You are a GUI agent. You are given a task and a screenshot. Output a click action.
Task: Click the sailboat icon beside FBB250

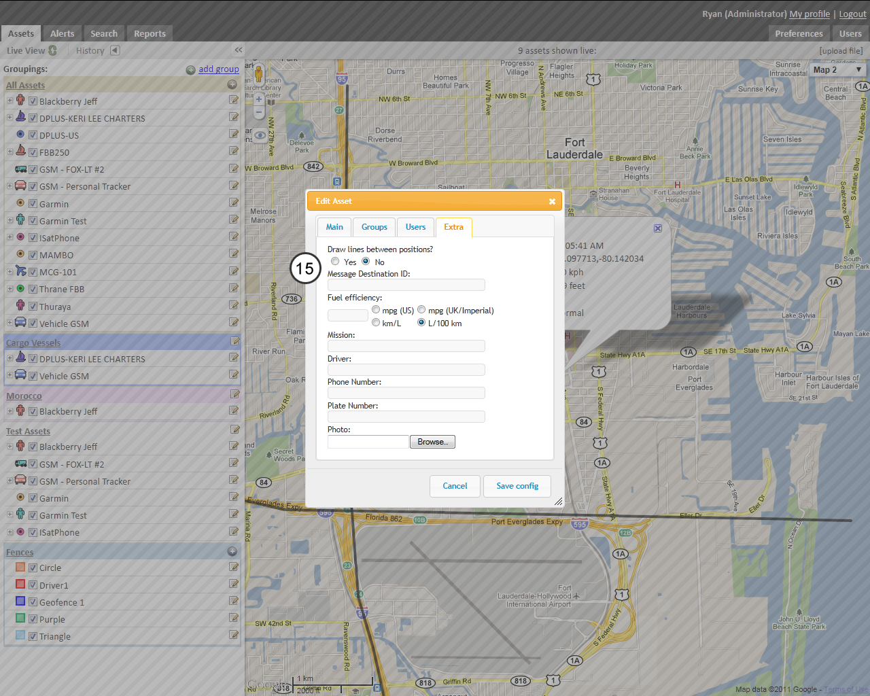[20, 151]
